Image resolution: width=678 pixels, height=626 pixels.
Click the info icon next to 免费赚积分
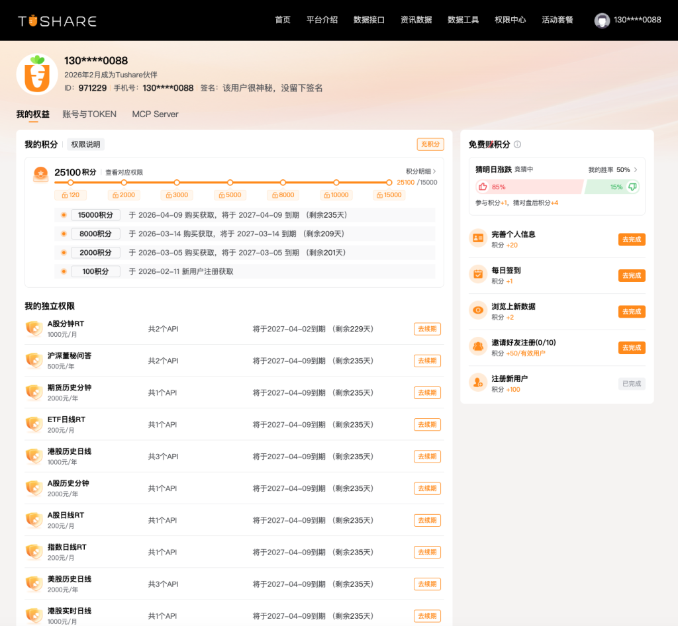click(517, 144)
